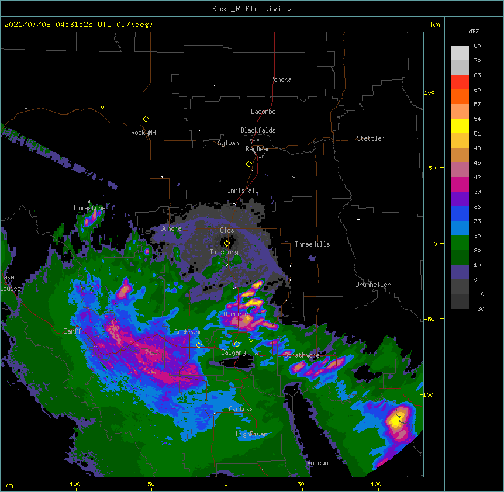
Task: Select the Innisfail label
Action: click(243, 190)
